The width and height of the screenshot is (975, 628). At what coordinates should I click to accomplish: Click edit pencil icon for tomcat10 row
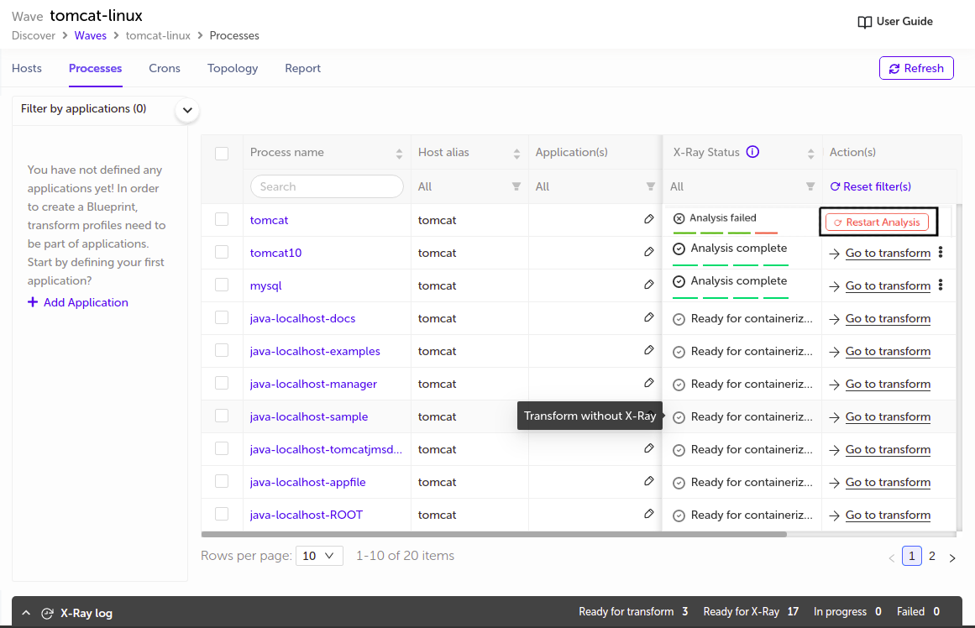pyautogui.click(x=648, y=251)
